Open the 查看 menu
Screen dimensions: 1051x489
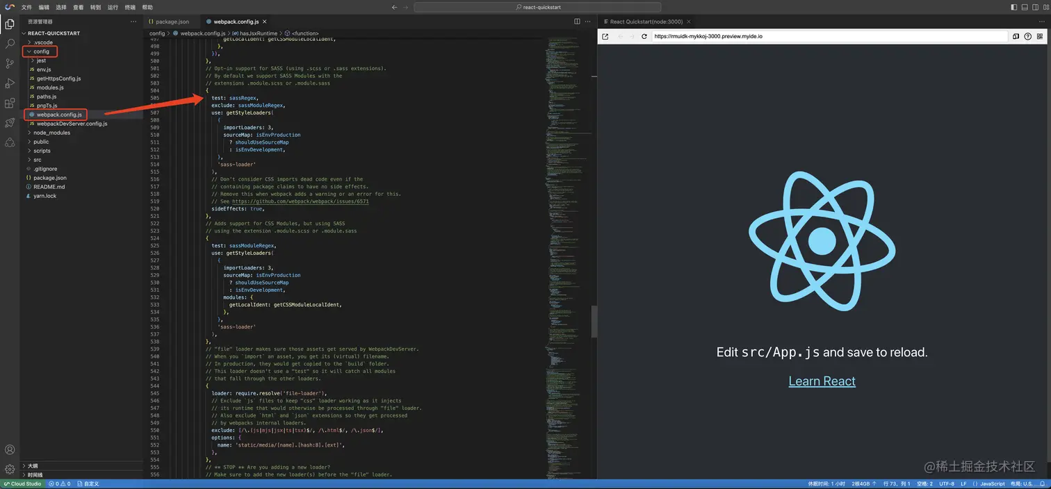79,7
